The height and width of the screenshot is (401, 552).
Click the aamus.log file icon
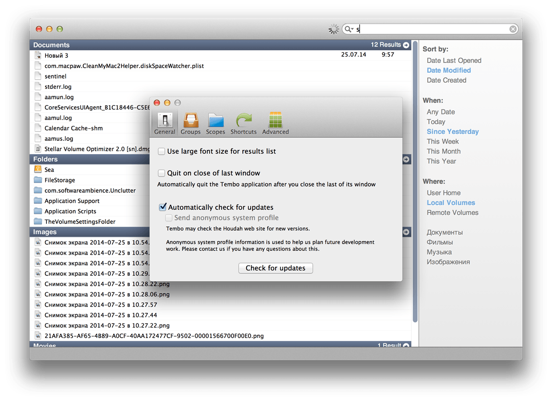38,138
